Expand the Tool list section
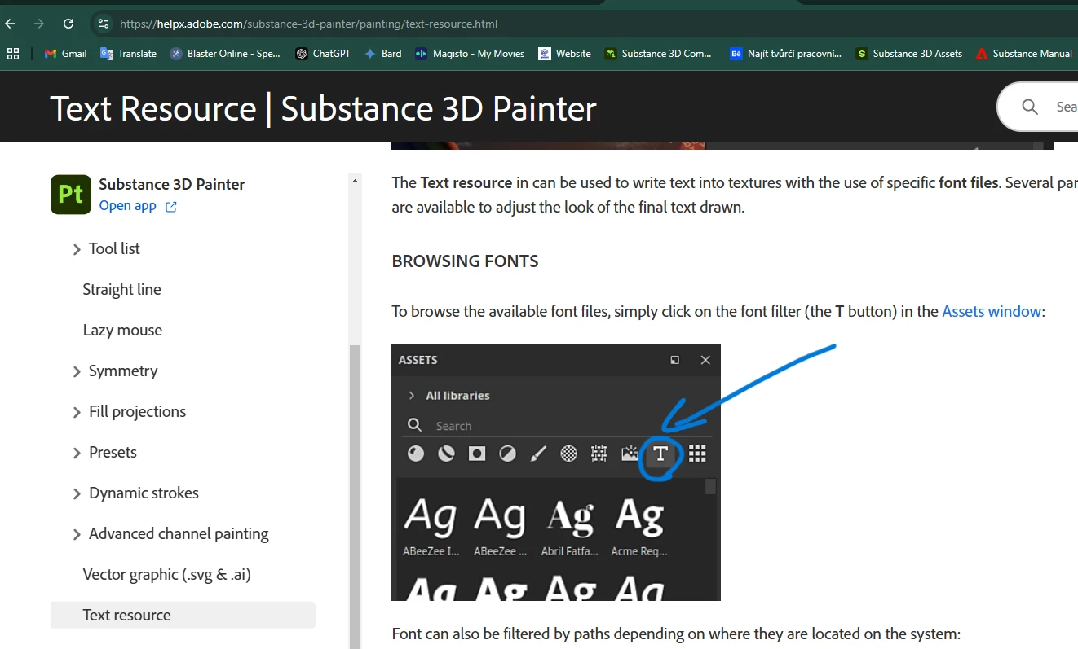The image size is (1078, 649). coord(77,249)
